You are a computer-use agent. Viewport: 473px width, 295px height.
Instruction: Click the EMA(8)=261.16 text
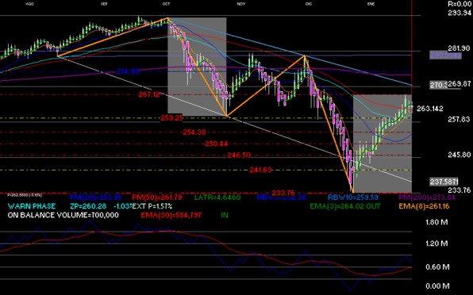point(424,206)
